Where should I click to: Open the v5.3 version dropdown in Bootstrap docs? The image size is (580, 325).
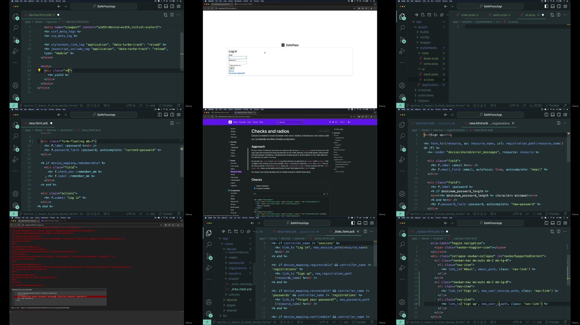coord(342,122)
